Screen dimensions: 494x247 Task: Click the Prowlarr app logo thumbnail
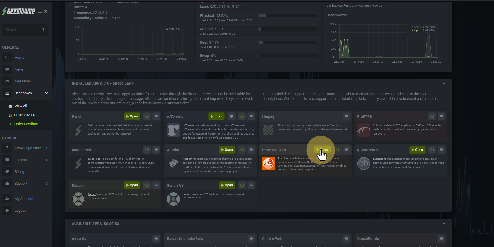(268, 163)
